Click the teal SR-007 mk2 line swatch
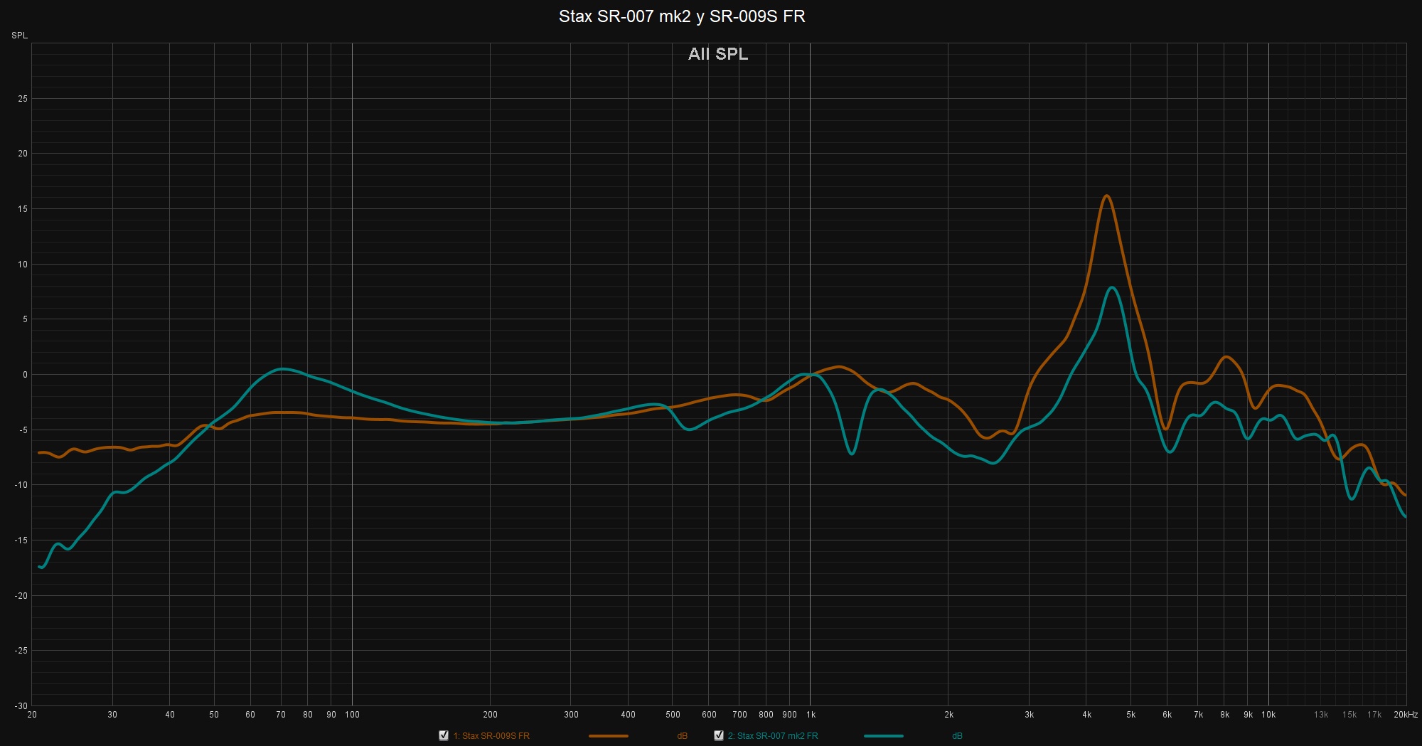The image size is (1422, 746). point(883,736)
